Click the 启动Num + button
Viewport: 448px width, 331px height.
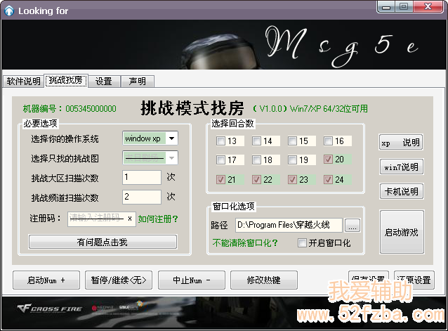pos(46,280)
